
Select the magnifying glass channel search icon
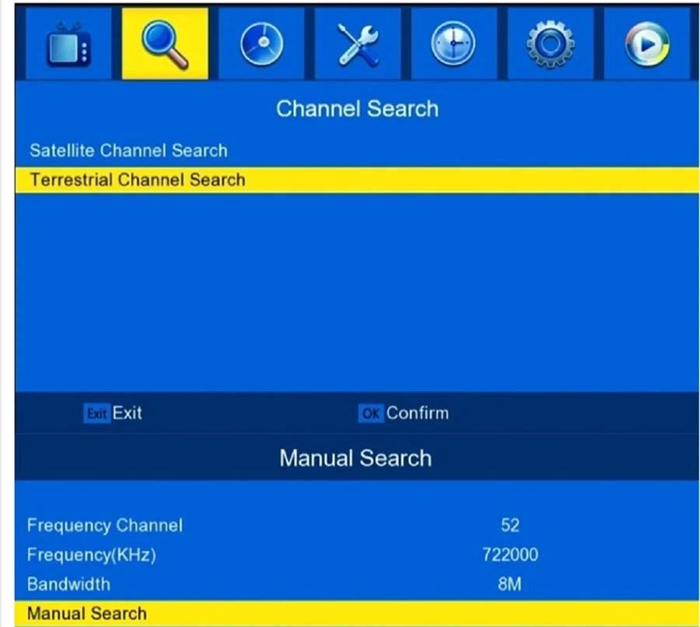pyautogui.click(x=165, y=44)
